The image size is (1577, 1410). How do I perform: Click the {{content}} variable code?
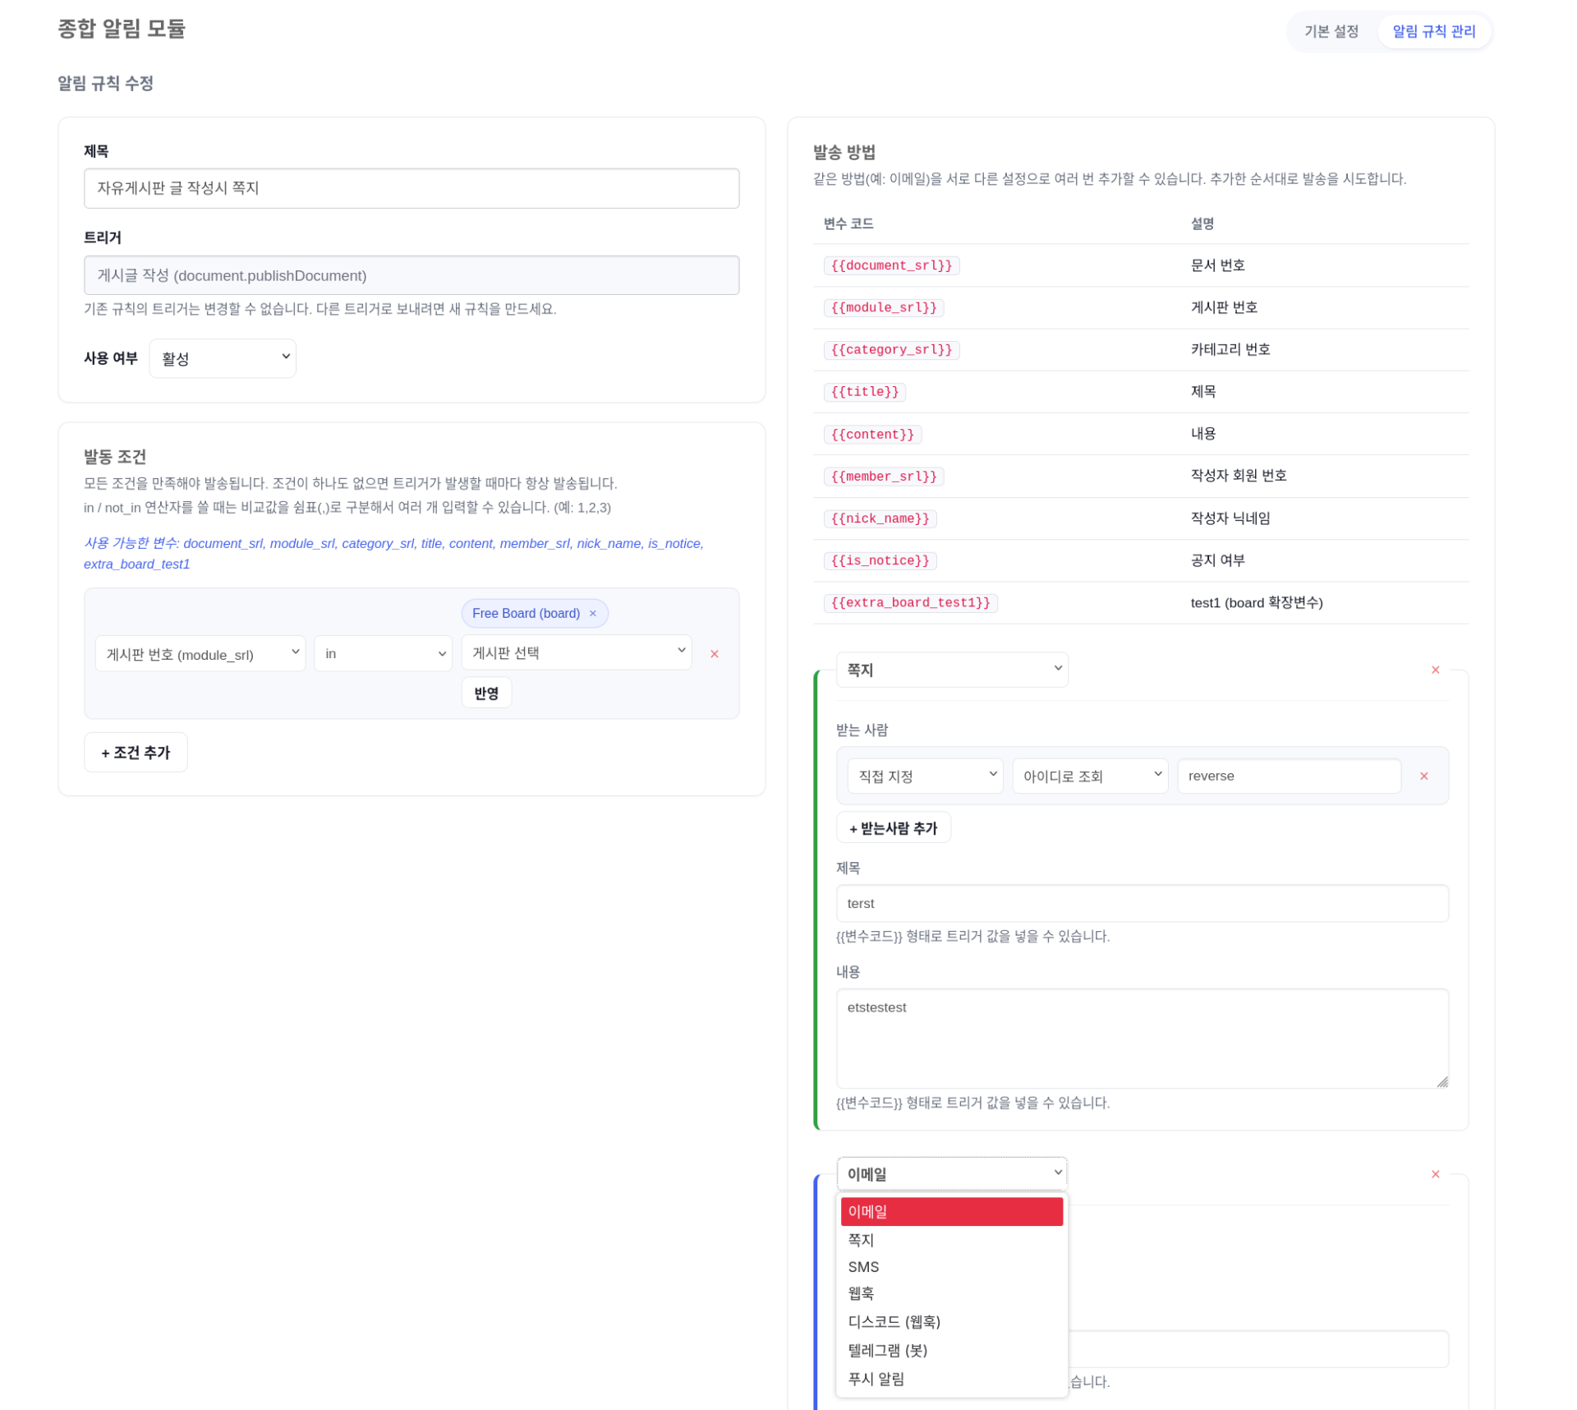[x=872, y=435]
